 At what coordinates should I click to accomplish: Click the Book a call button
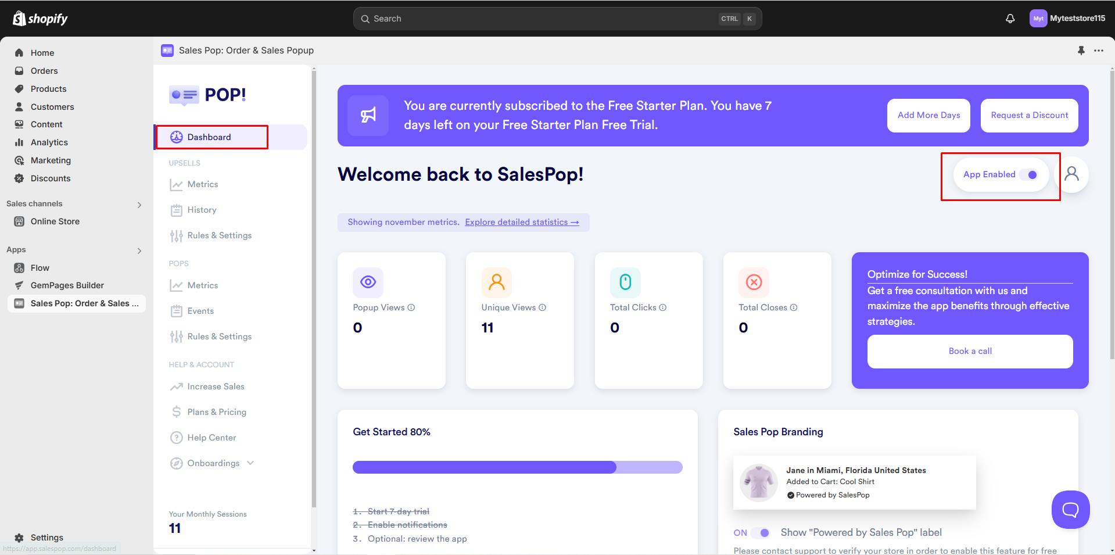pos(969,351)
